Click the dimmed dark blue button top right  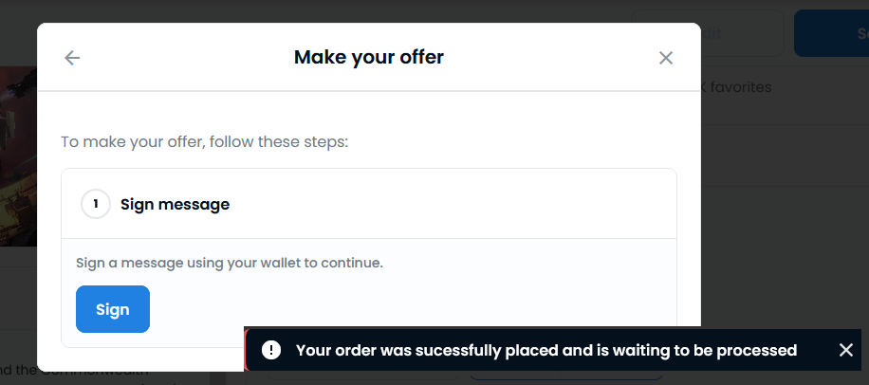[x=833, y=33]
